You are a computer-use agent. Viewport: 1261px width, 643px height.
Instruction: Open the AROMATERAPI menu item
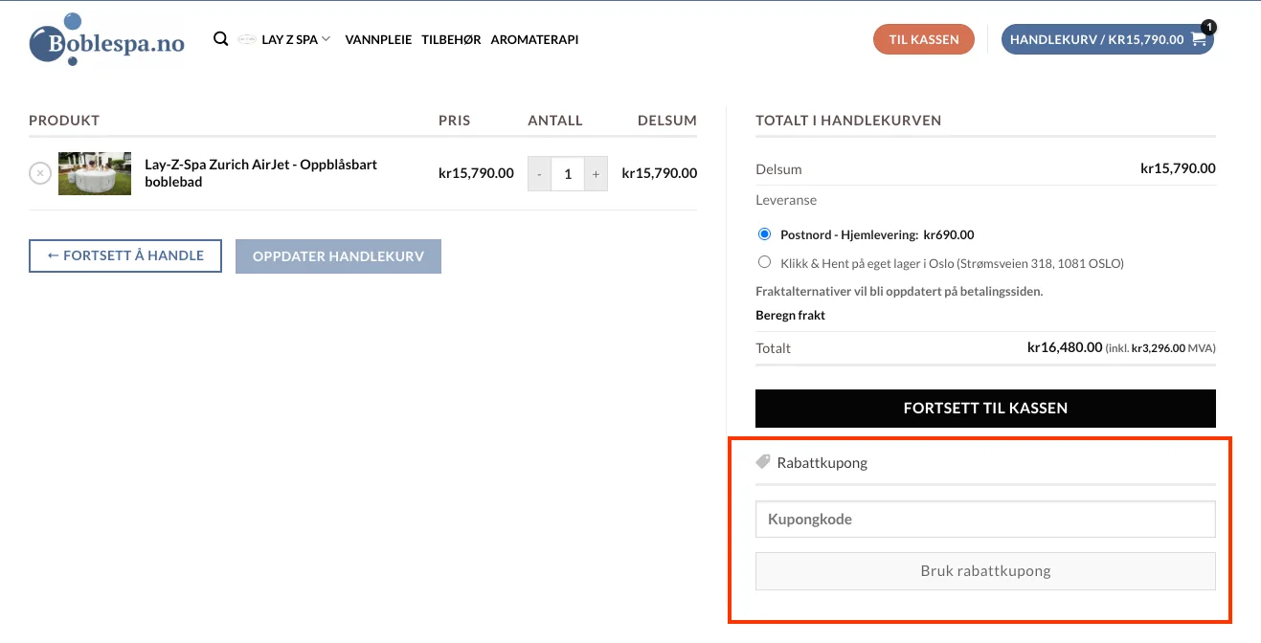click(534, 39)
